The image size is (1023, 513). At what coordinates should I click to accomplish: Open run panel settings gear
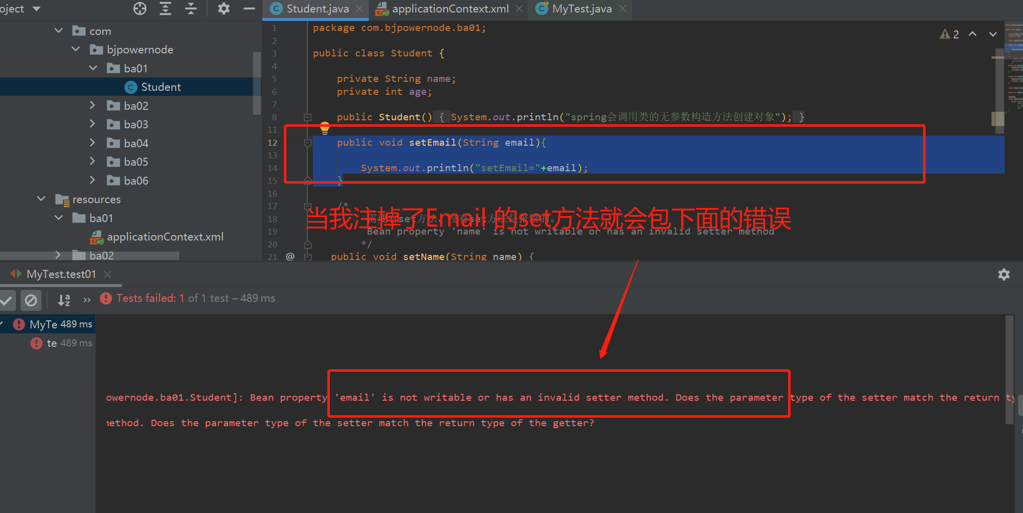pos(1004,274)
